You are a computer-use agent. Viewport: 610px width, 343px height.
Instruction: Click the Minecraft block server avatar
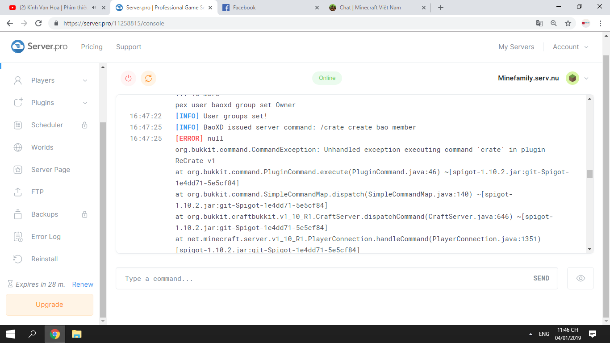click(572, 78)
